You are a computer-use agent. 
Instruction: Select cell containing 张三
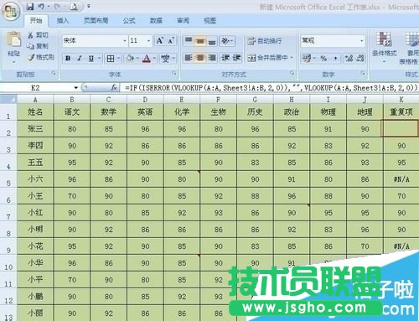pyautogui.click(x=35, y=129)
